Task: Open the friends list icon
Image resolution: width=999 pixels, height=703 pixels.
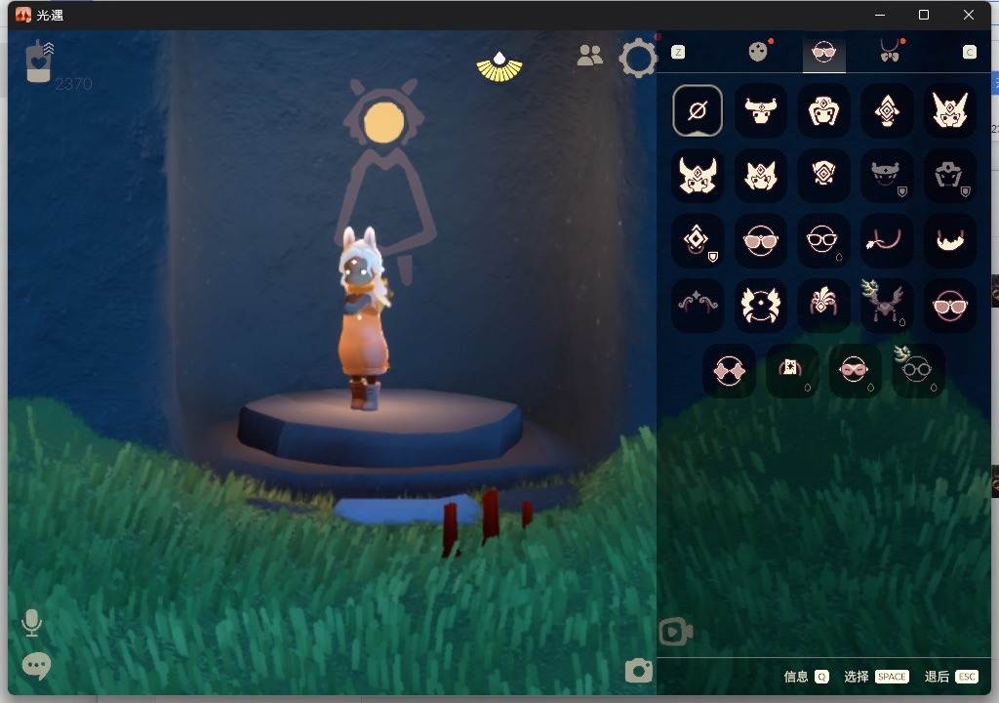Action: pyautogui.click(x=590, y=56)
